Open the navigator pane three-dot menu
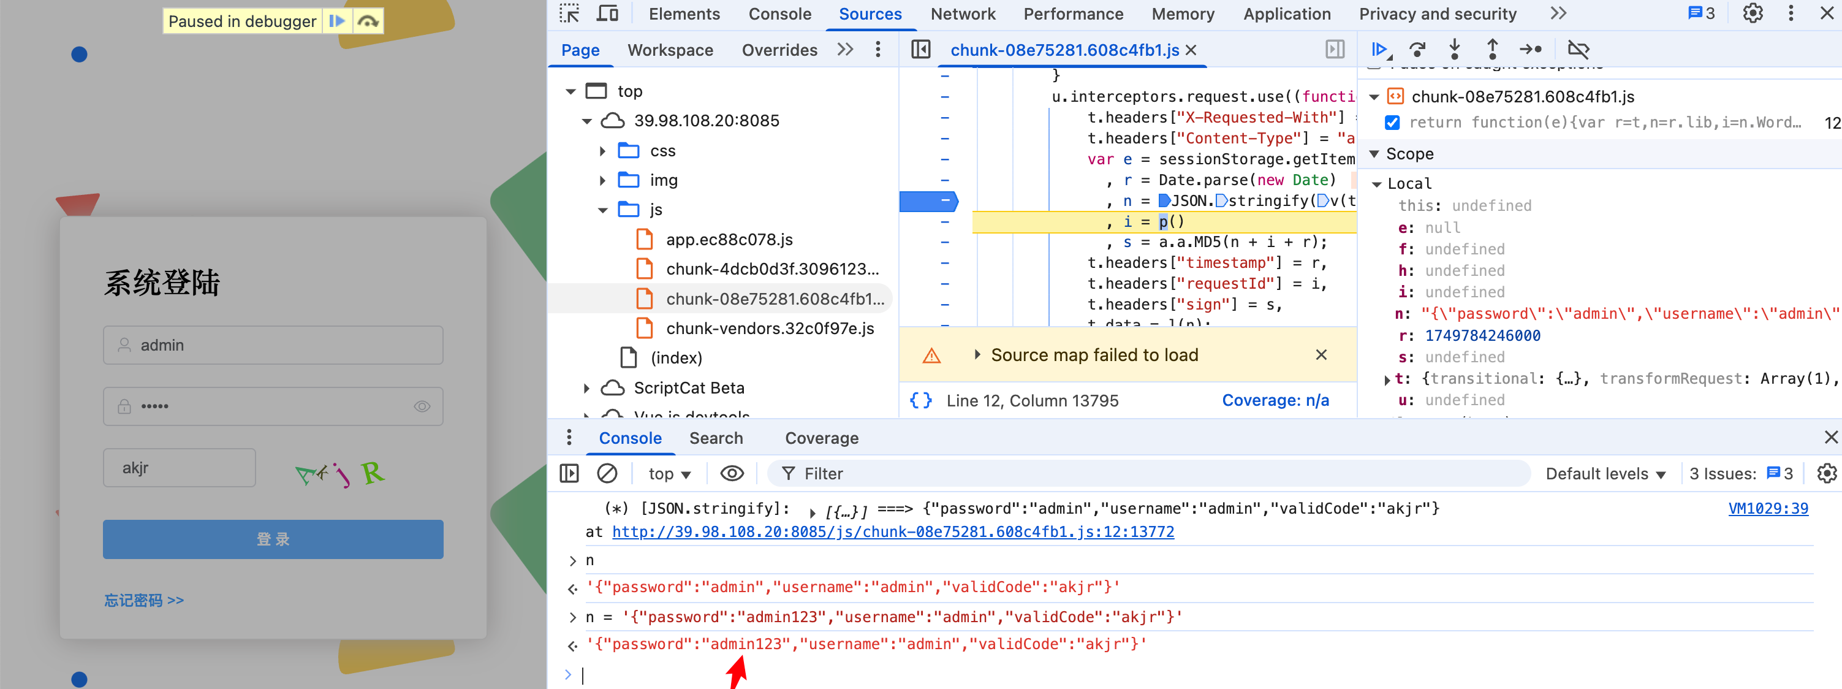Image resolution: width=1842 pixels, height=689 pixels. point(878,50)
